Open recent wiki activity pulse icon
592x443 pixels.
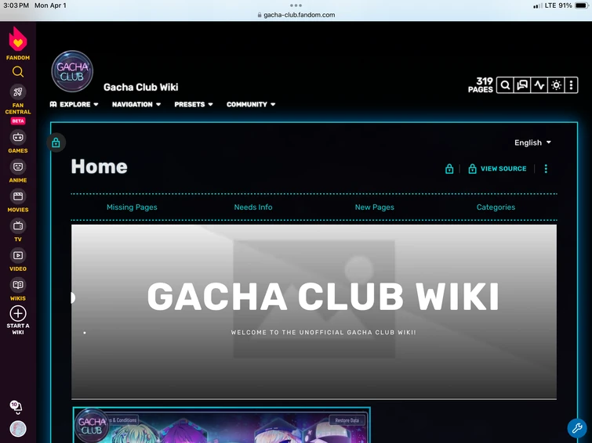tap(539, 85)
